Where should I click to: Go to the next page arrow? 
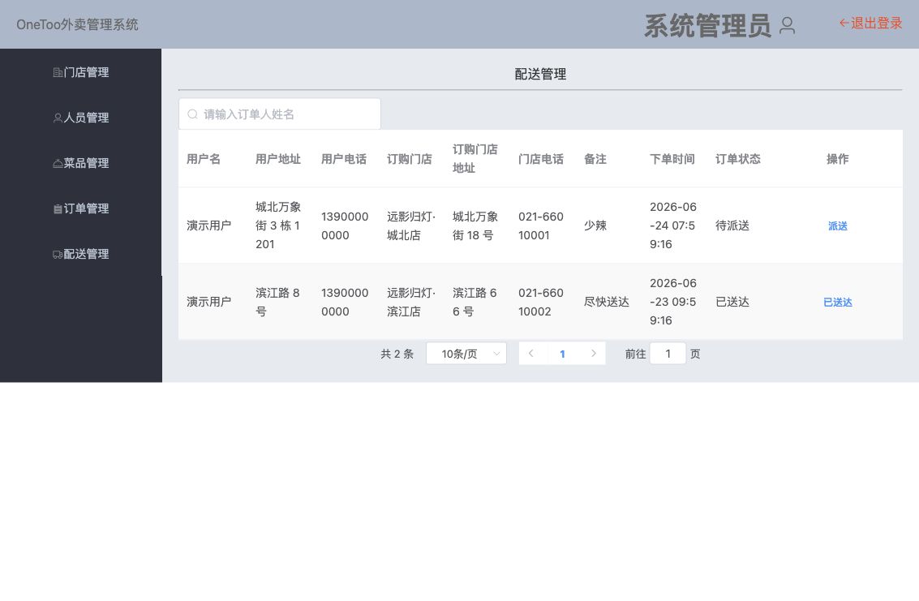click(x=593, y=354)
